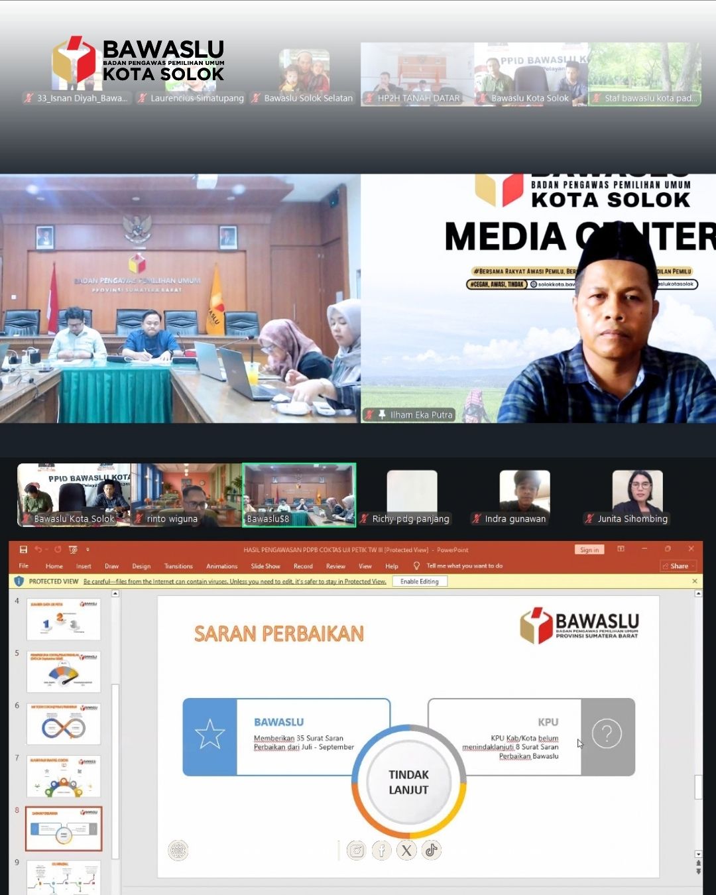Click the KPU heading text on slide
This screenshot has width=716, height=895.
(x=548, y=722)
